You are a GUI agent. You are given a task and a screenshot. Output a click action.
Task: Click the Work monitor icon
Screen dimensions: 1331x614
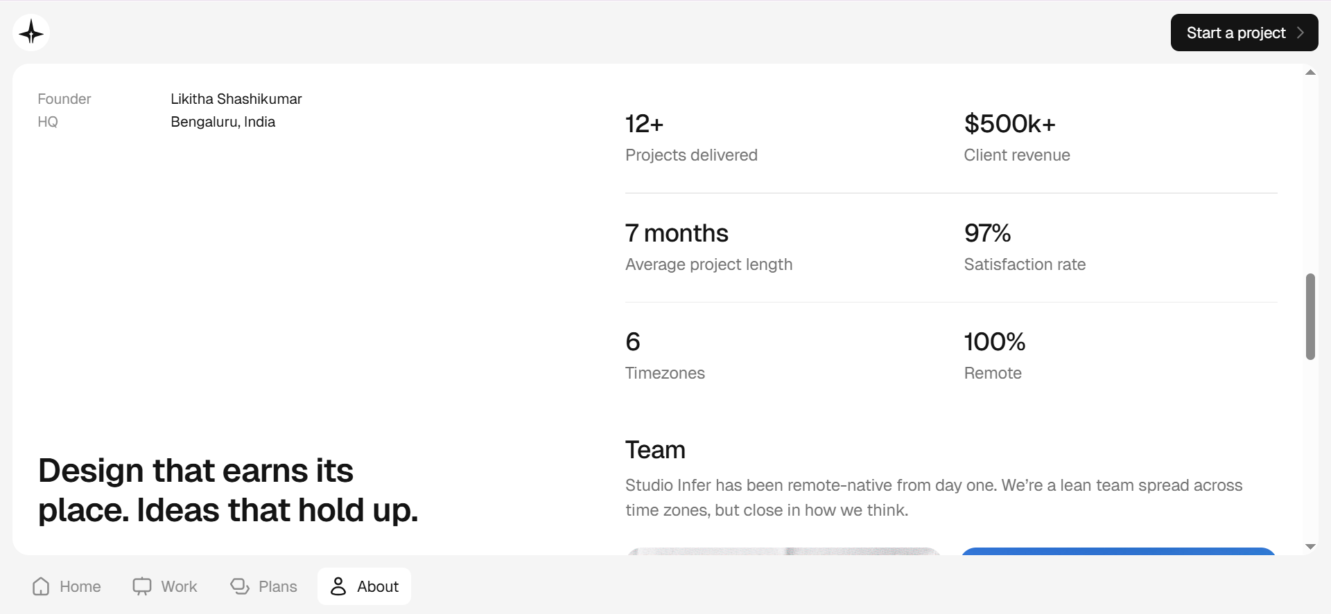pyautogui.click(x=142, y=586)
